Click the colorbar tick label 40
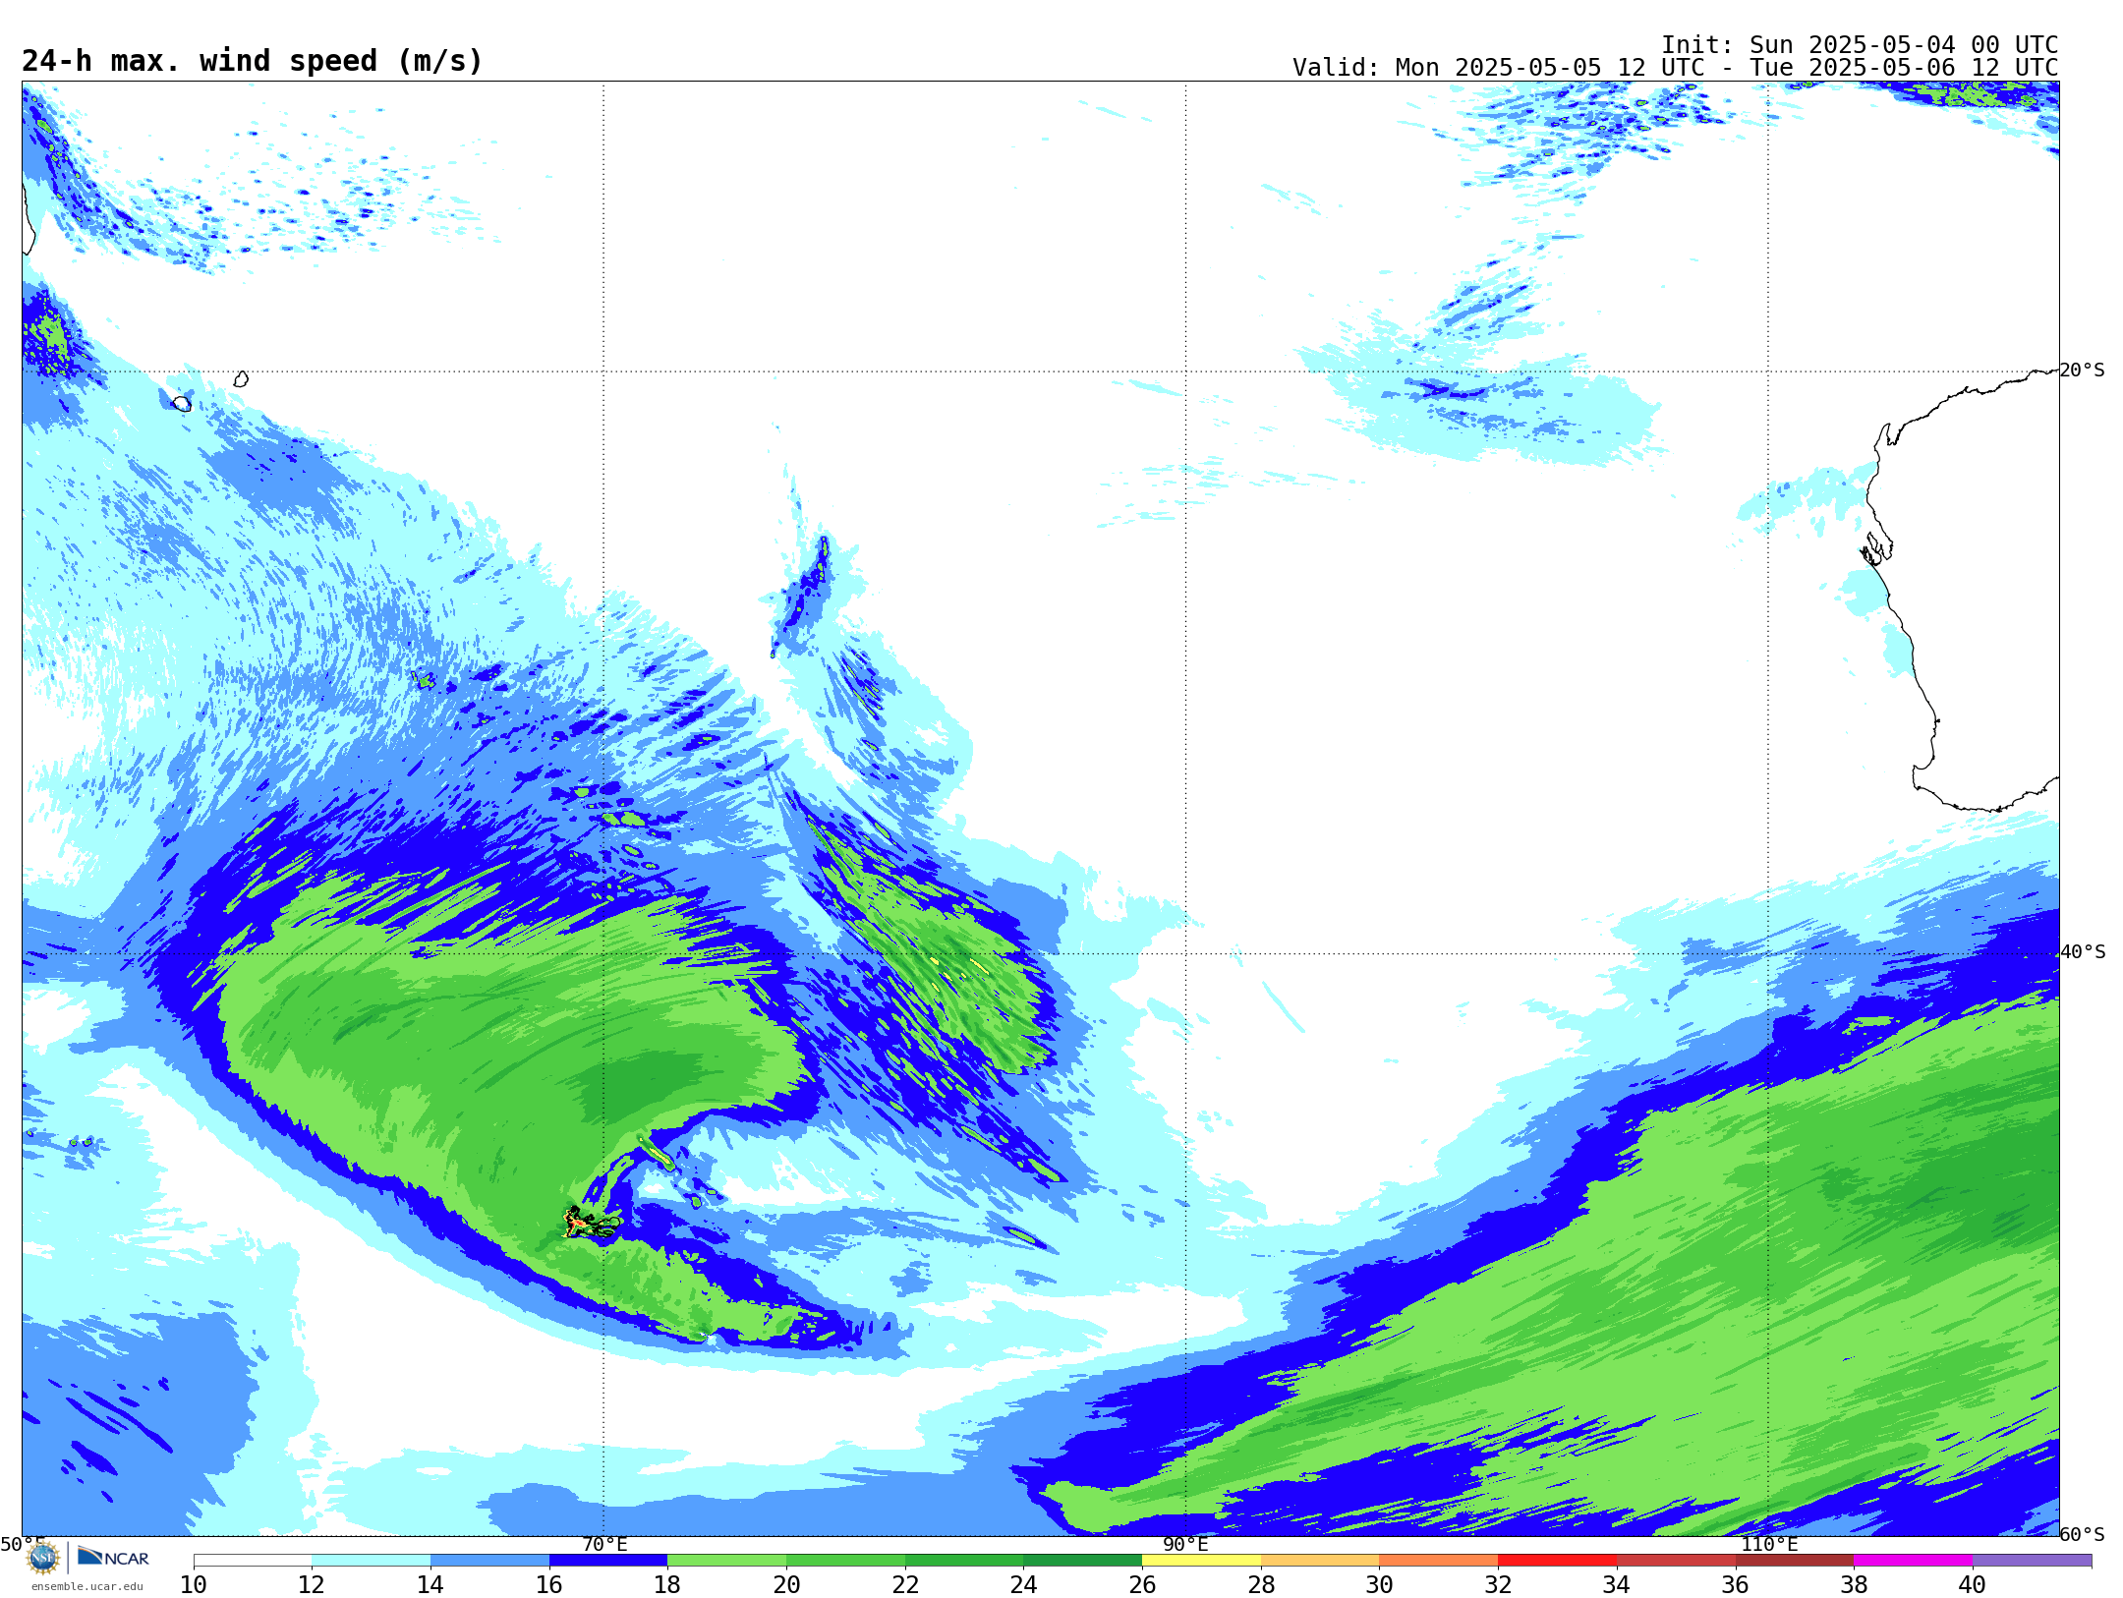This screenshot has height=1598, width=2123. pos(1973,1584)
